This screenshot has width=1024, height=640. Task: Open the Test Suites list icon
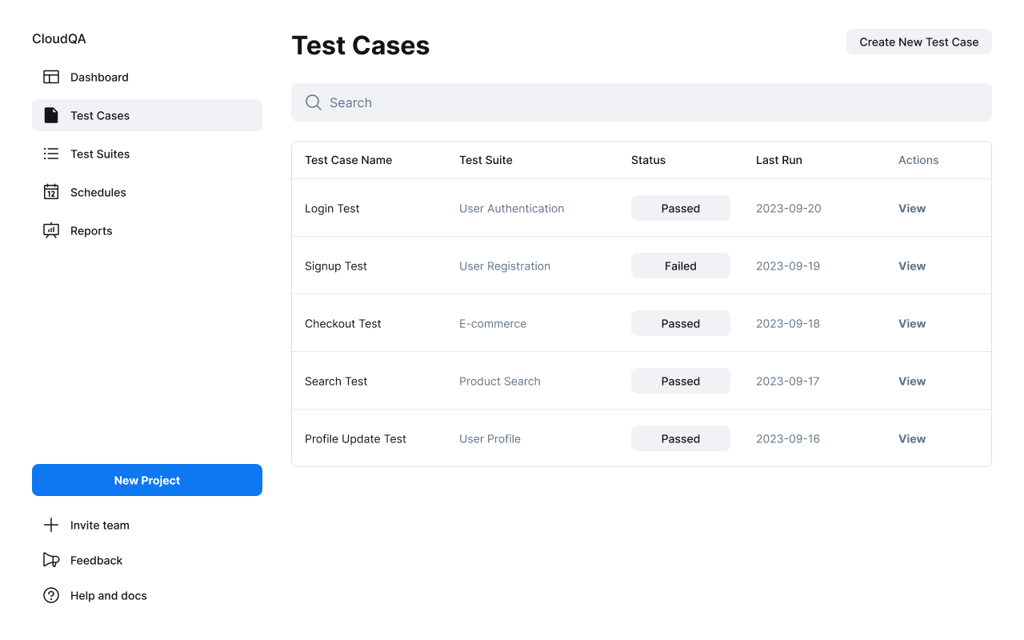coord(51,154)
